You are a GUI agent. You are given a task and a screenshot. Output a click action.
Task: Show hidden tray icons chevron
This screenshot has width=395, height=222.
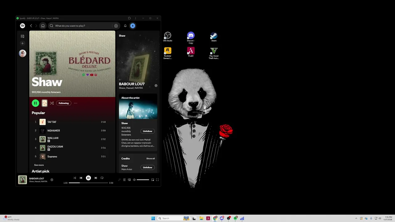(356, 218)
